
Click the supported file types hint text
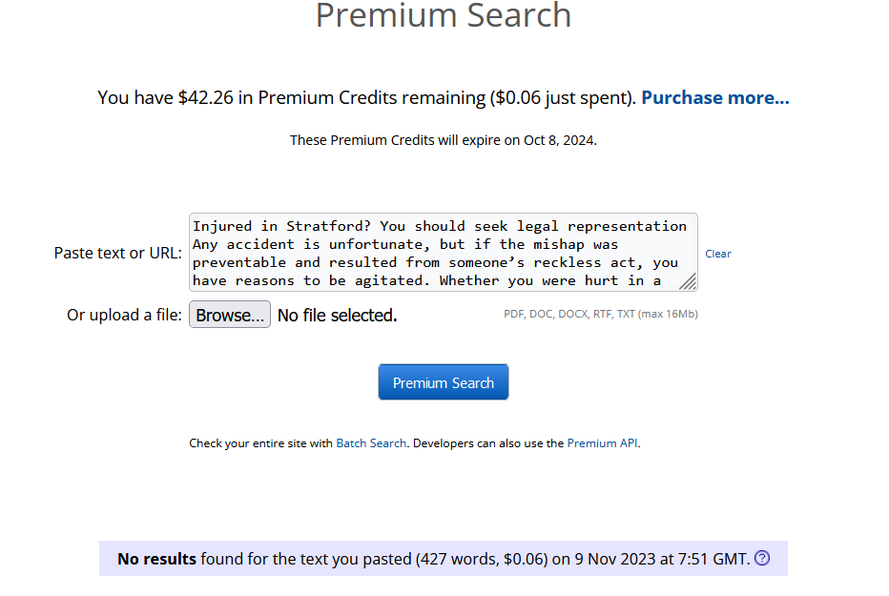600,314
